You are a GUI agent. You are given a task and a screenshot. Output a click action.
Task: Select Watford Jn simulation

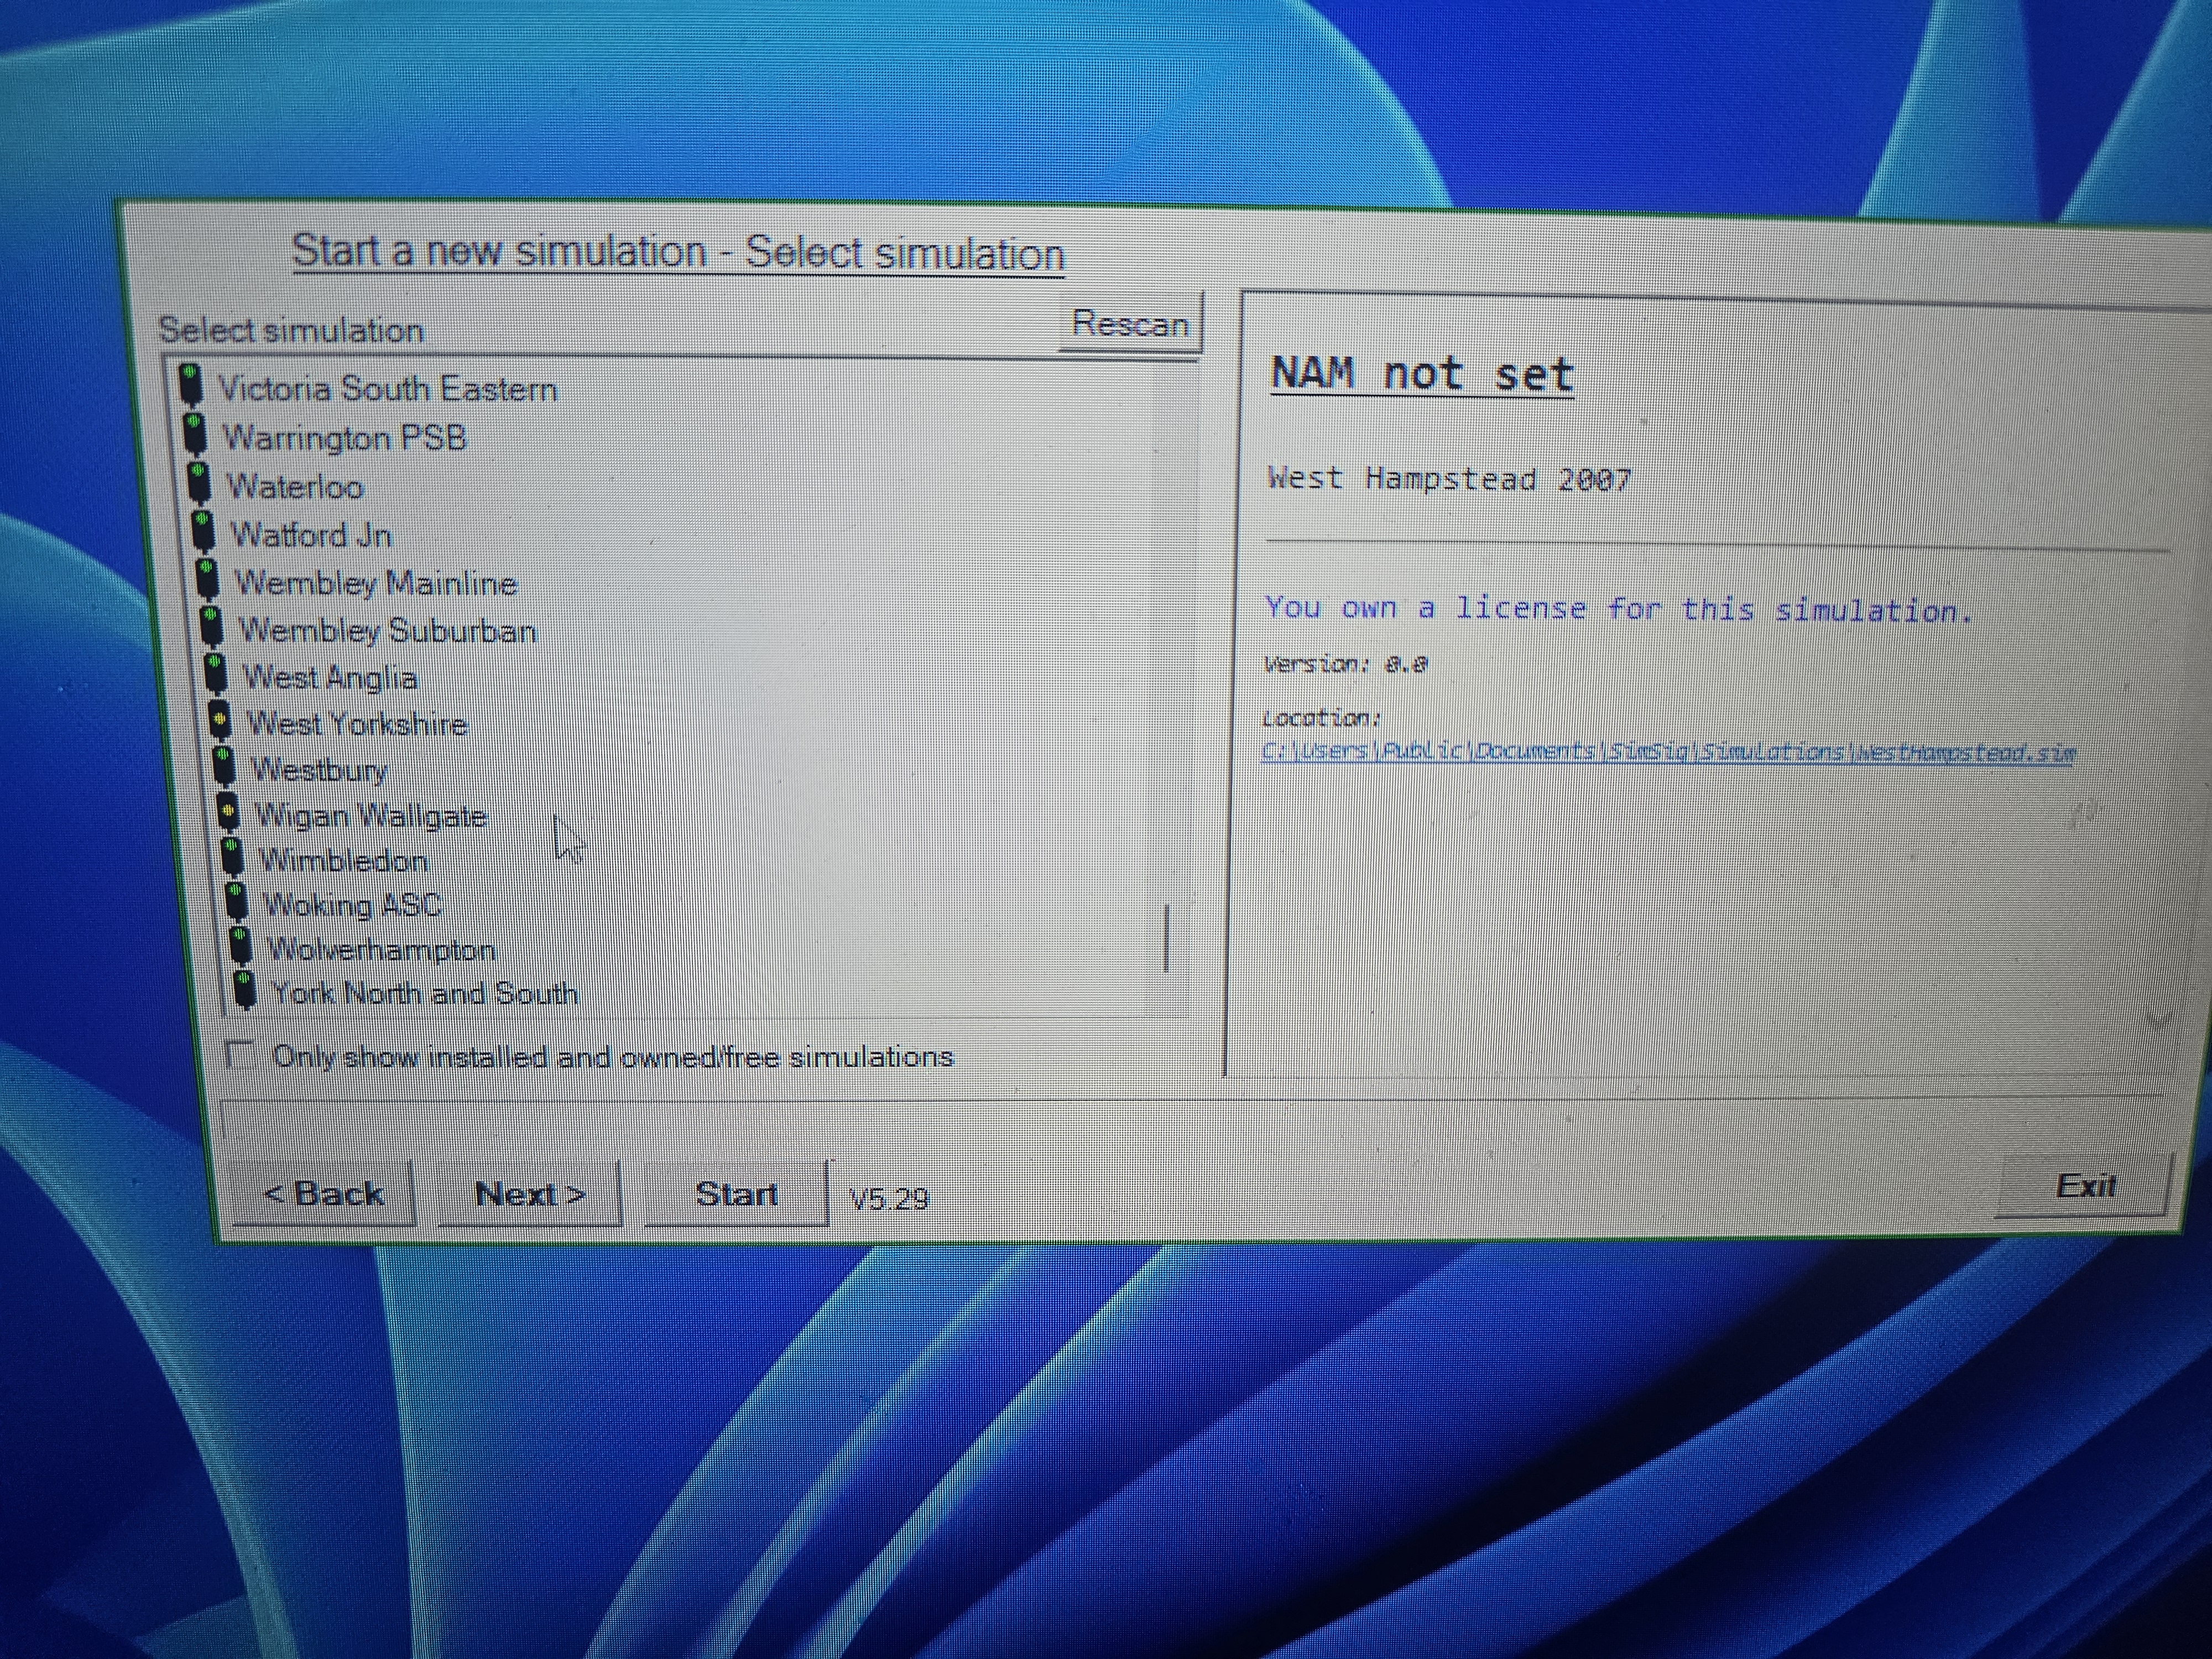coord(312,535)
